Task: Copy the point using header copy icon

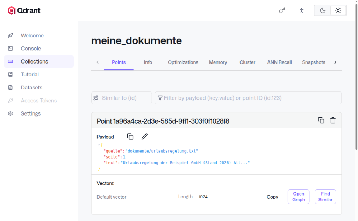Action: pyautogui.click(x=321, y=120)
